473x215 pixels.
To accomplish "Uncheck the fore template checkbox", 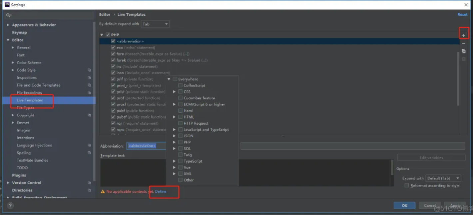I will tap(113, 54).
